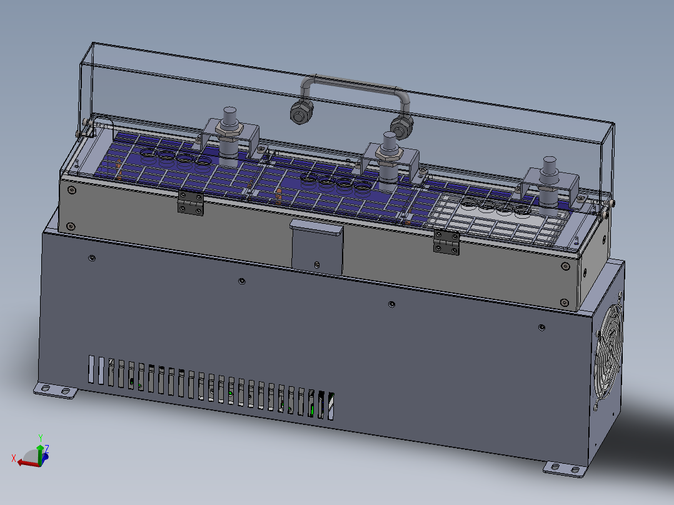Select the middle cylindrical sensor under the cover
Screen dimensions: 674x505
pyautogui.click(x=389, y=161)
